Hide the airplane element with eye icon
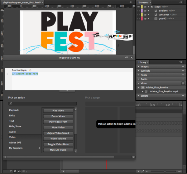Viewport: 187px width, 174px height. click(x=145, y=11)
